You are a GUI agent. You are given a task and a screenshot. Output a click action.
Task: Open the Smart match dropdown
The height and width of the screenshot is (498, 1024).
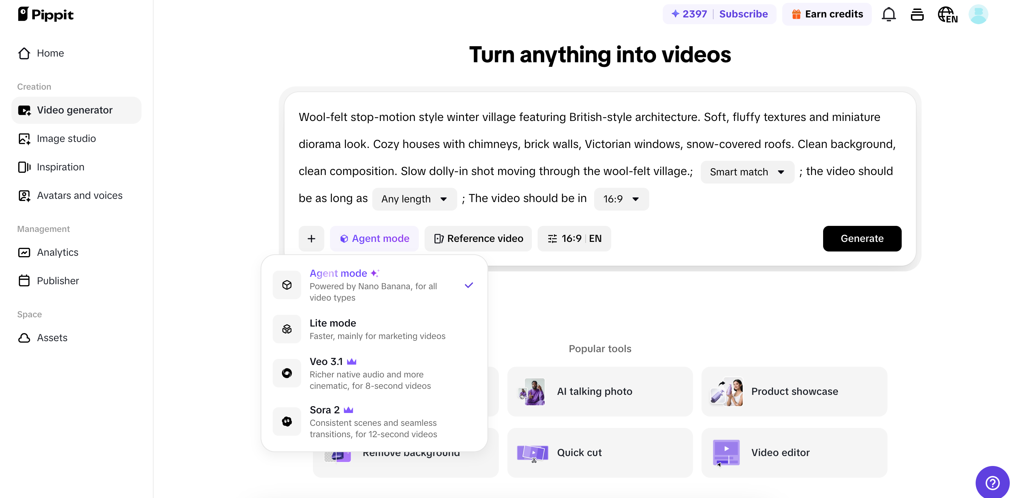click(747, 172)
